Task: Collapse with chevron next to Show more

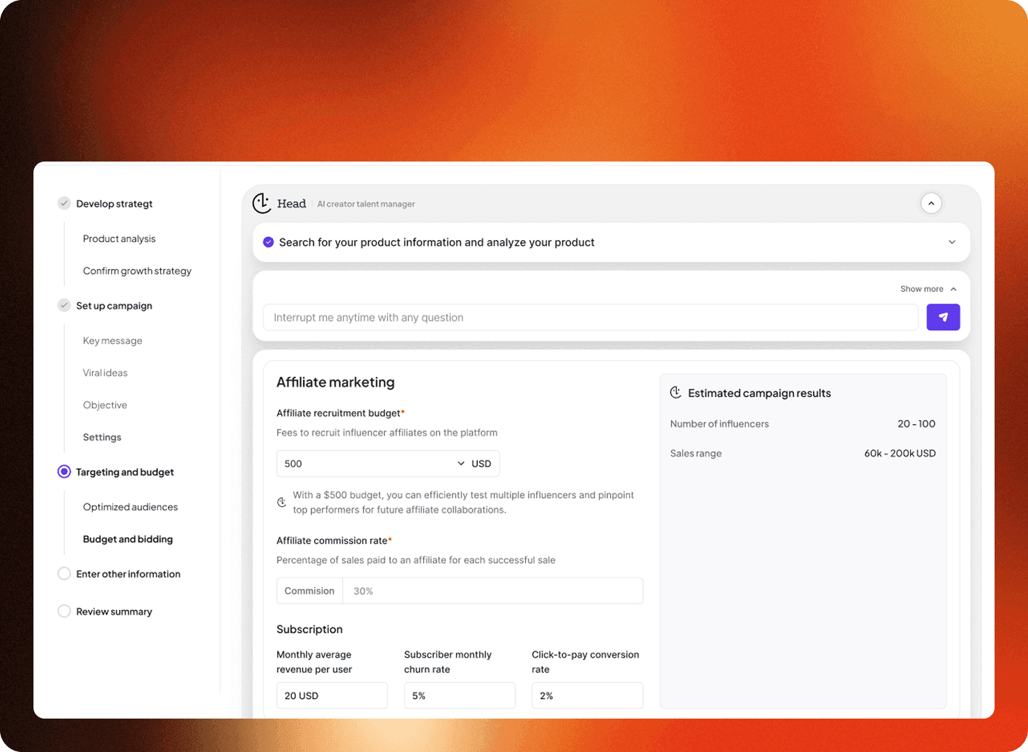Action: 953,289
